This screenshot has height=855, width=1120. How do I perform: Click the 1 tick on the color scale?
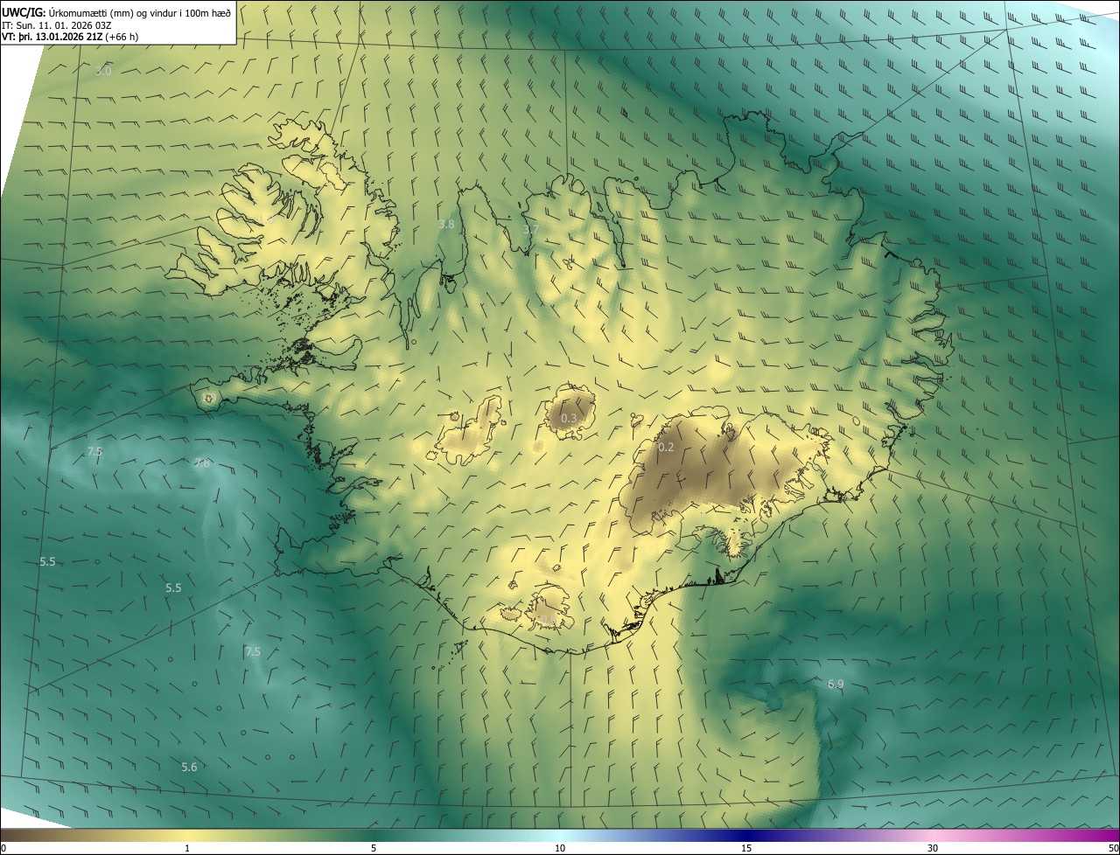coord(187,848)
